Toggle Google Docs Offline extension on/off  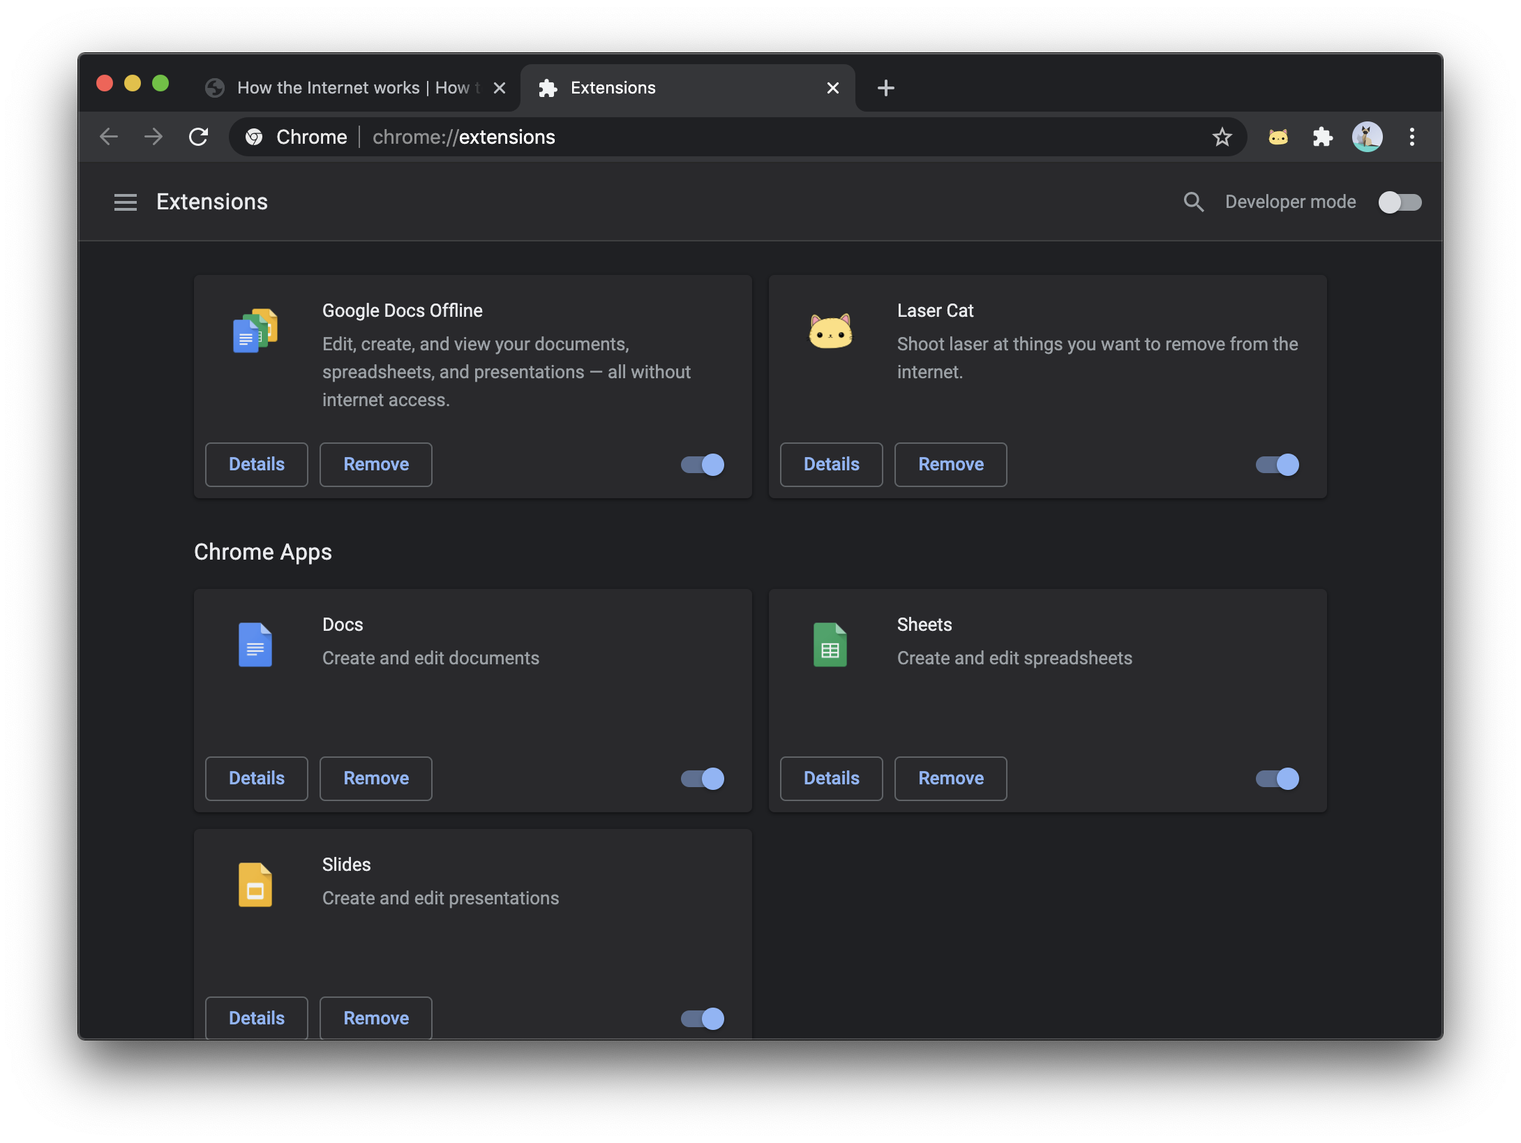pos(703,463)
